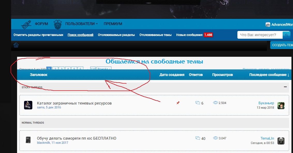The height and width of the screenshot is (153, 293).
Task: Open the ПОЛЬЗОВАТЕЛИ dropdown menu
Action: [x=81, y=24]
